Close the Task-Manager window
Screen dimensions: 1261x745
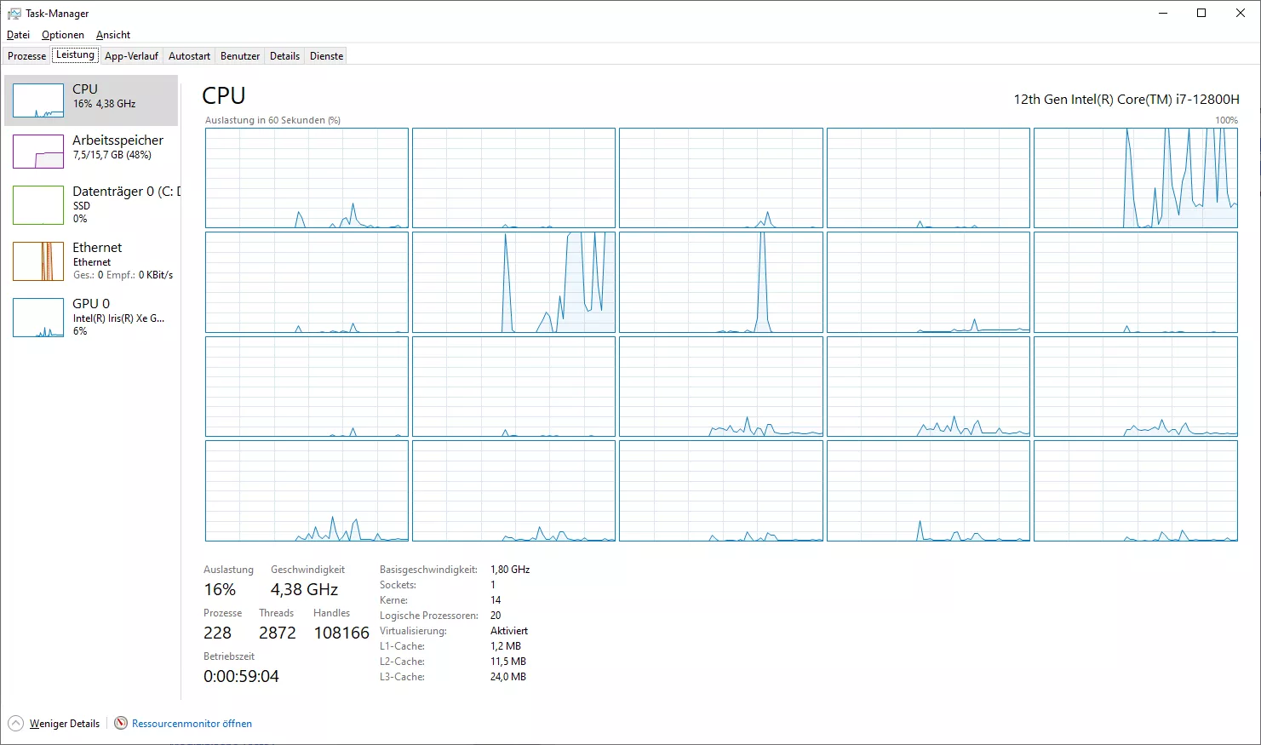[1241, 13]
